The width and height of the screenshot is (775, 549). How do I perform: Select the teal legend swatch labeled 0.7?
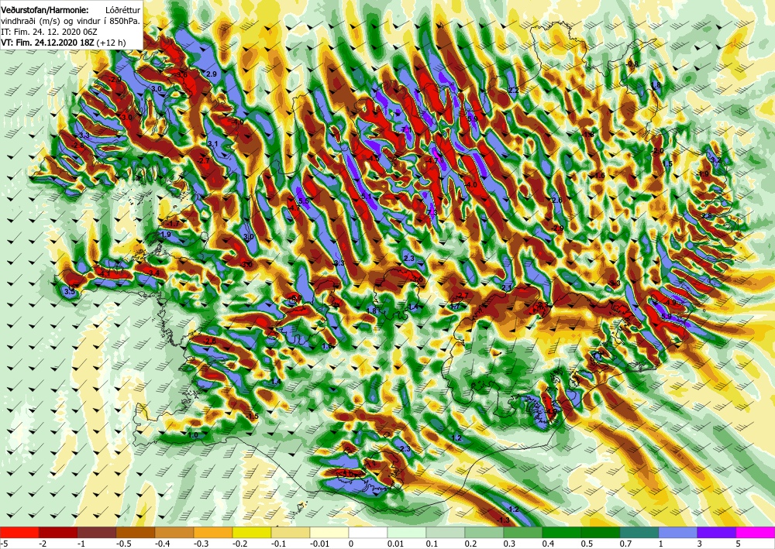tap(639, 532)
